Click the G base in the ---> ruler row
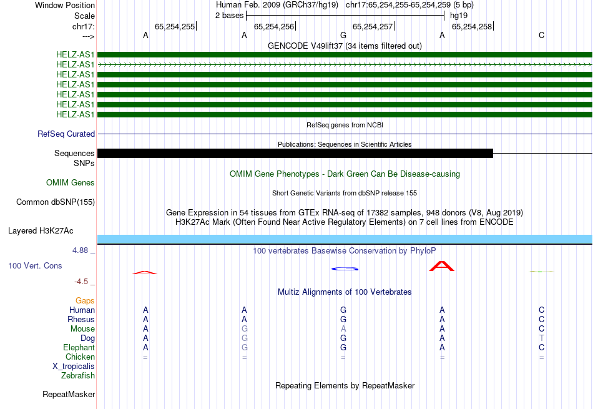 [343, 35]
